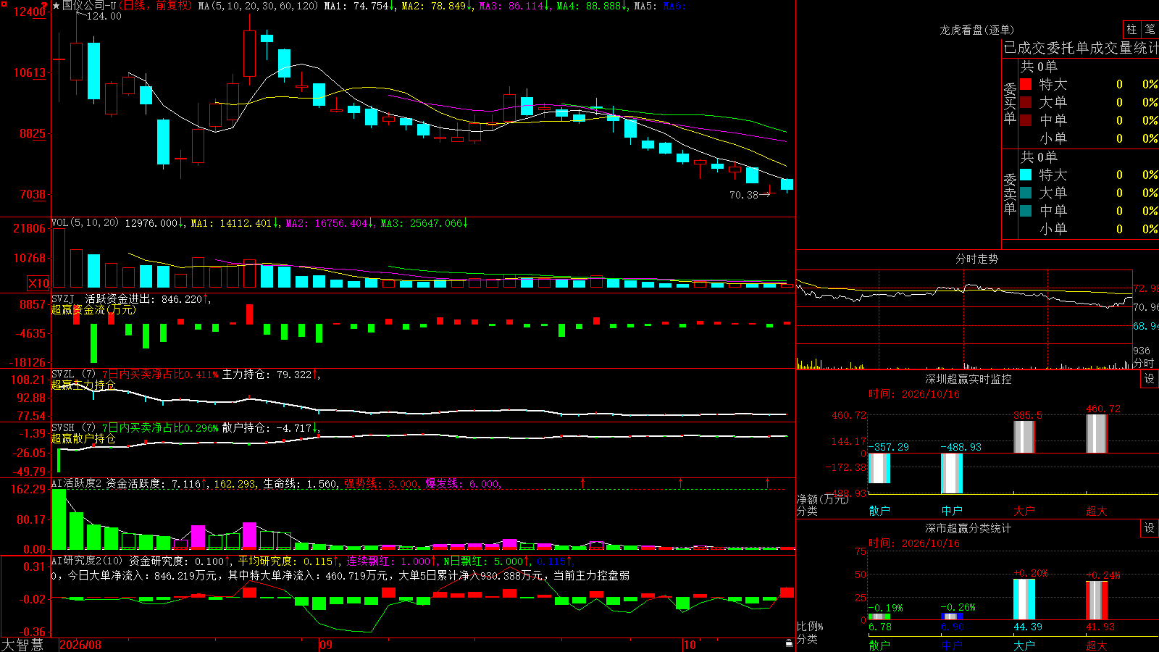This screenshot has height=652, width=1159.
Task: Click the 强势线: 3.000 value
Action: pos(381,484)
